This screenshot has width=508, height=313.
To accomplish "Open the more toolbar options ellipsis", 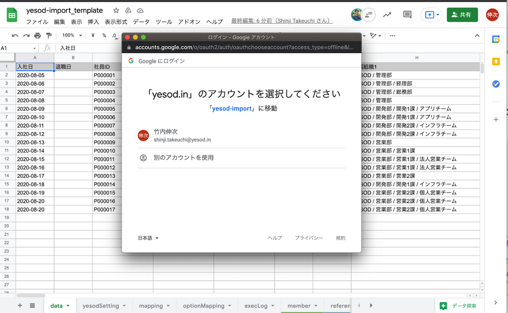I will coord(392,35).
